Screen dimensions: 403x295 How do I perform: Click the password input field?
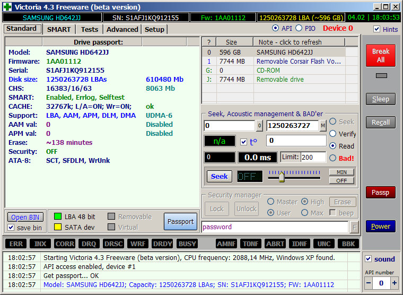pos(275,227)
